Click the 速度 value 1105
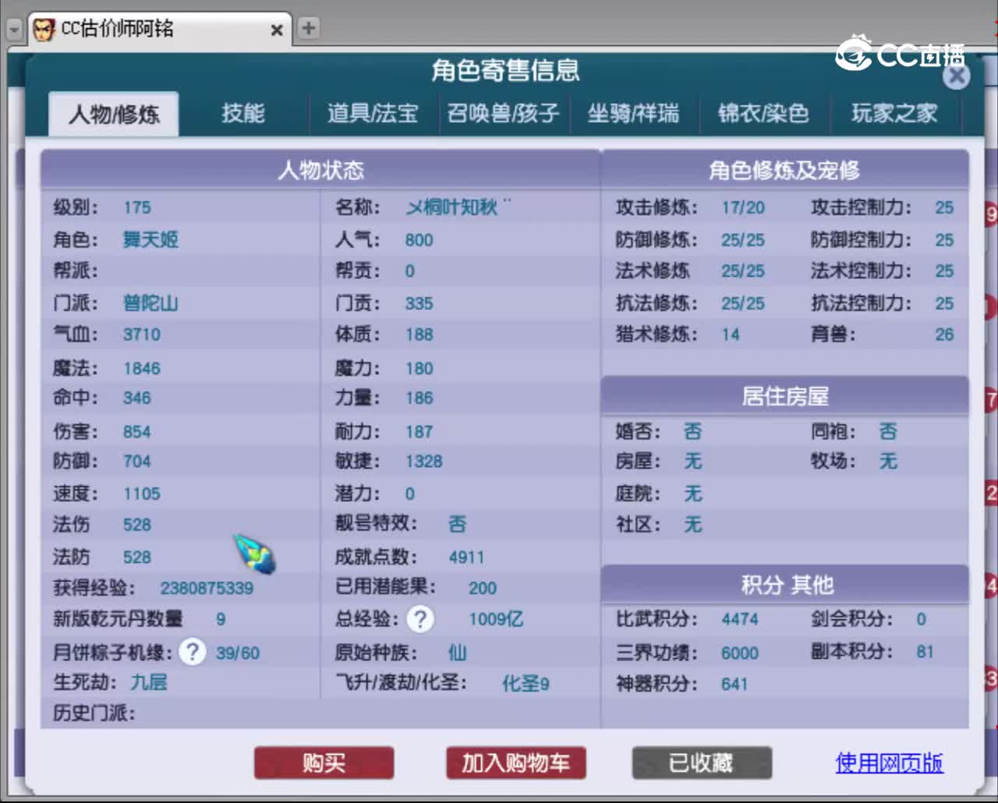The height and width of the screenshot is (803, 998). (x=142, y=493)
